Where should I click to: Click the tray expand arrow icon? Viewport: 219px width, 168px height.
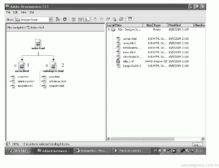(x=160, y=151)
